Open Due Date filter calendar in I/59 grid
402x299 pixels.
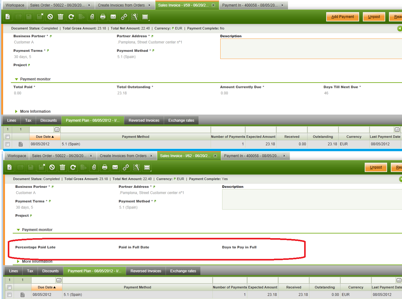coord(57,129)
